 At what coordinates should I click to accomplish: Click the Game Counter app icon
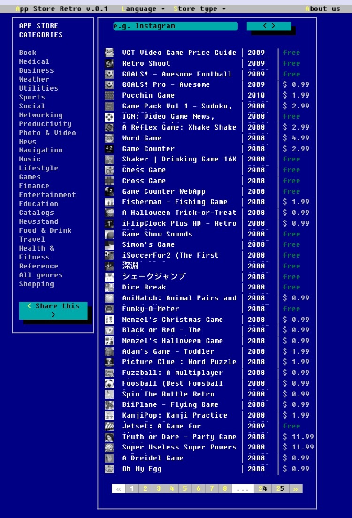pyautogui.click(x=109, y=149)
